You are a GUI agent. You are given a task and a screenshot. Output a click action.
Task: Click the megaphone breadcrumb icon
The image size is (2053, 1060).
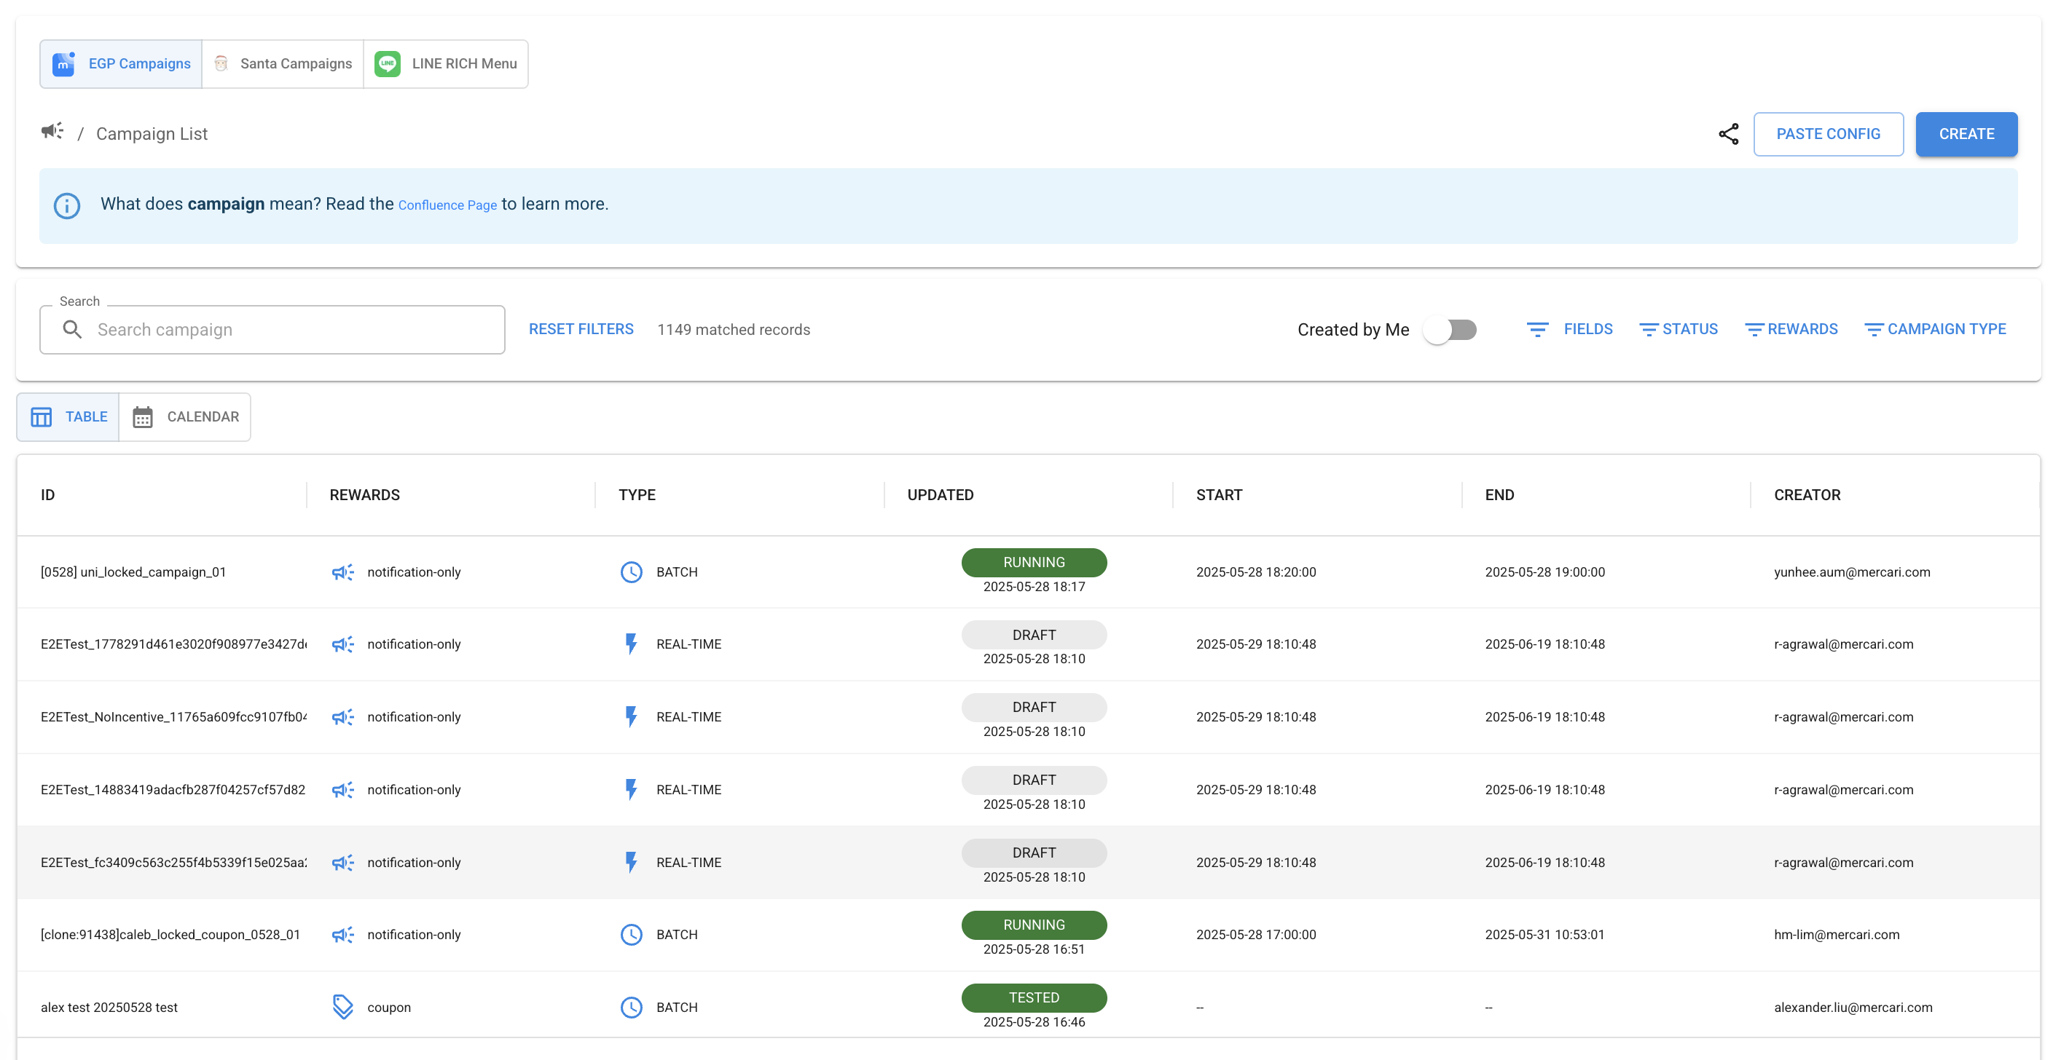pos(52,131)
